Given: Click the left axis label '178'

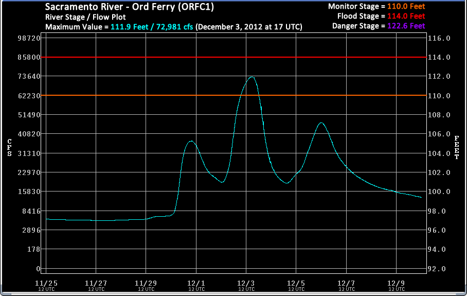Looking at the screenshot, I should click(33, 249).
